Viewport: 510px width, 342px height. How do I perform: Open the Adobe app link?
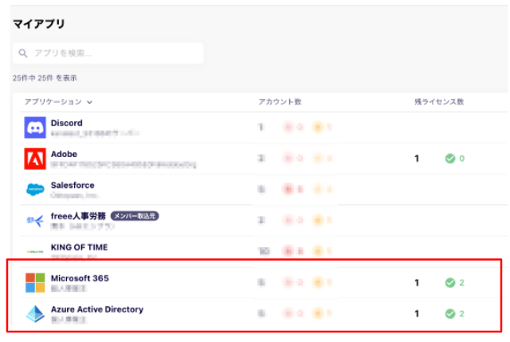[x=64, y=154]
